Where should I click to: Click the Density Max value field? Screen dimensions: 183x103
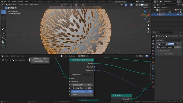click(x=82, y=88)
